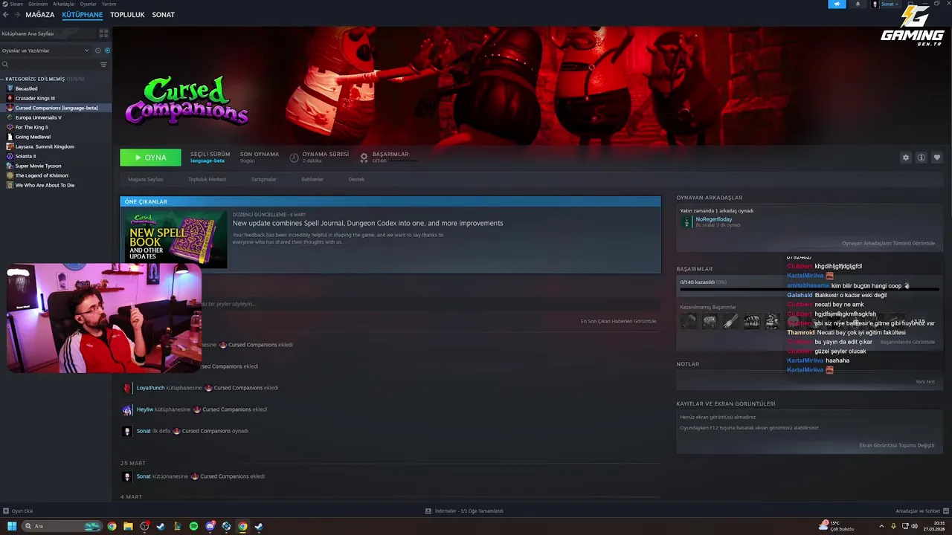Image resolution: width=952 pixels, height=535 pixels.
Task: Click the Becastled game icon in library
Action: tap(10, 88)
